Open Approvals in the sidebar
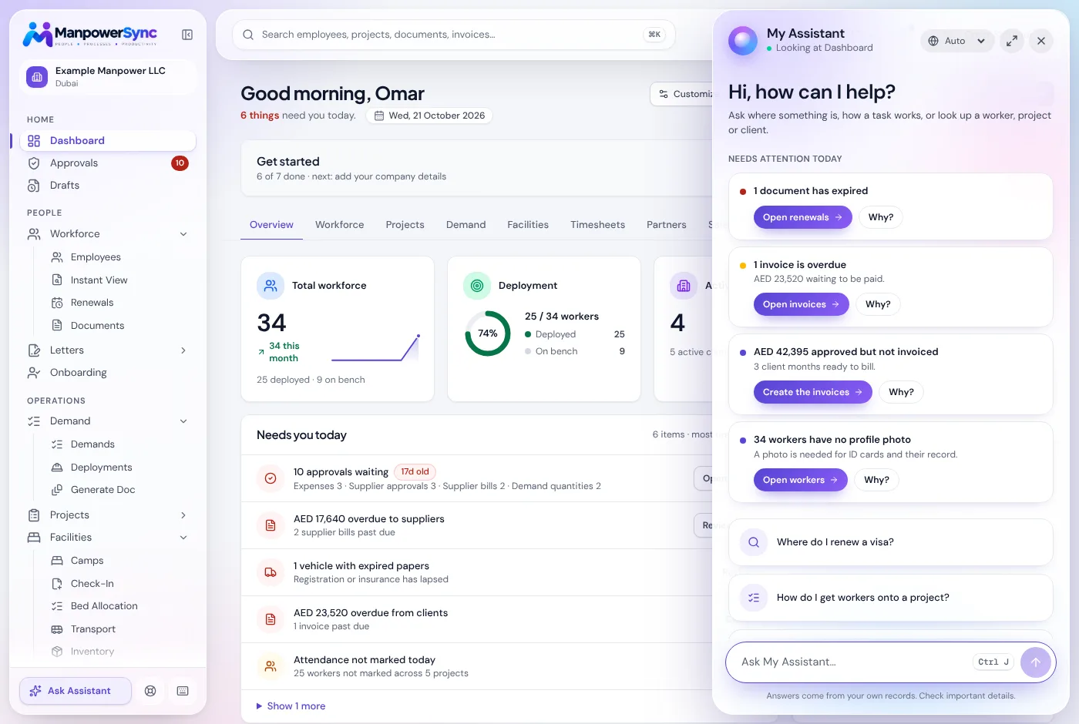Screen dimensions: 1079x724 point(108,163)
